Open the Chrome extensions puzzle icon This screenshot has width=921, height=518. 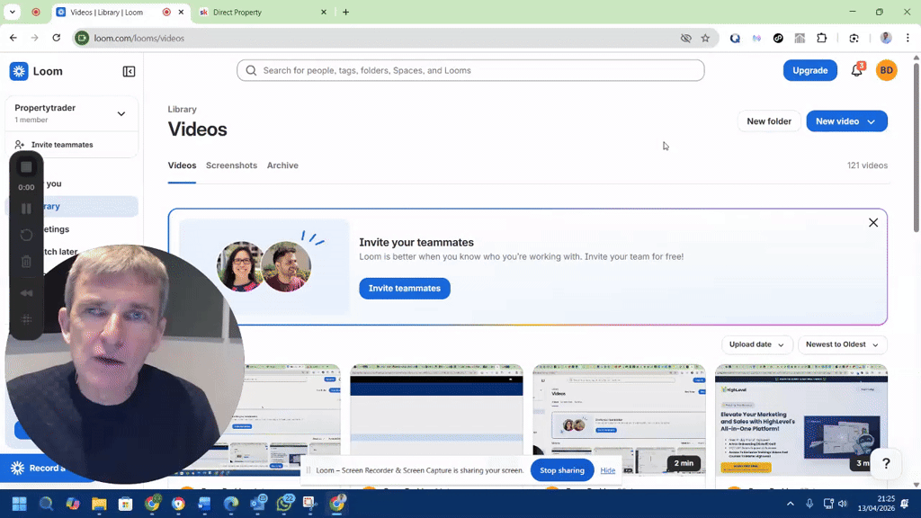pyautogui.click(x=822, y=38)
